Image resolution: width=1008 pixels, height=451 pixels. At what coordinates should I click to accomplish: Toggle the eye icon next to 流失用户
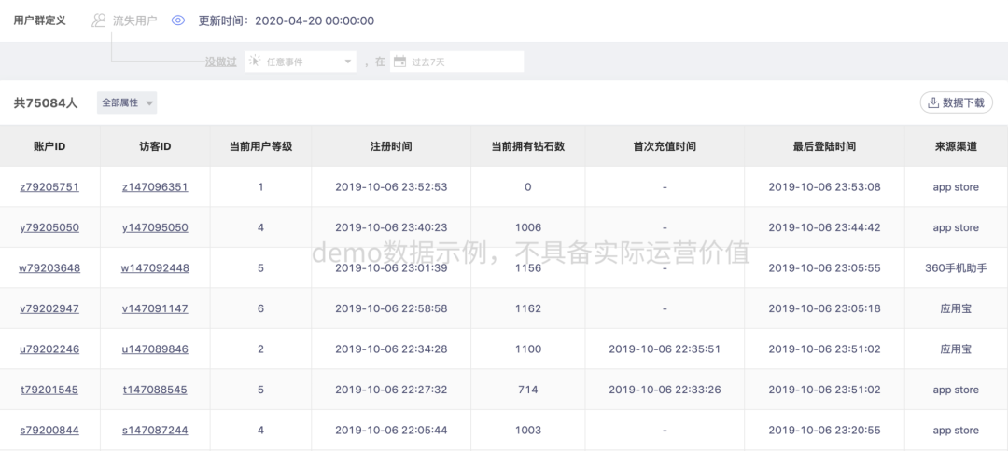coord(178,20)
